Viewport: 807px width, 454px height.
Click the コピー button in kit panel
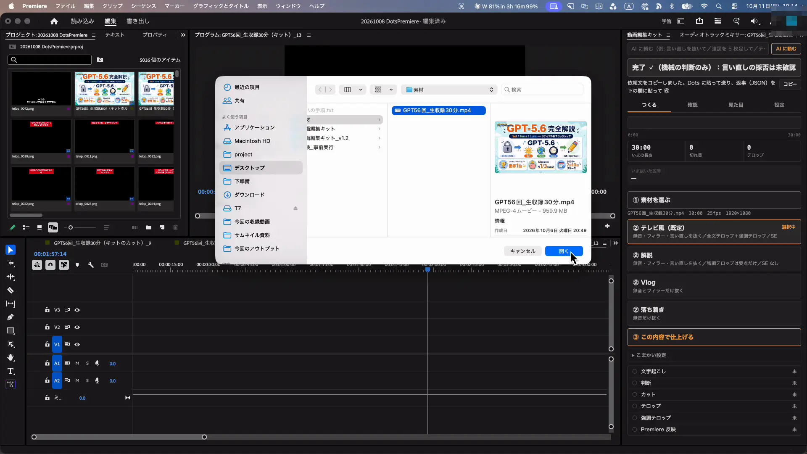(790, 84)
